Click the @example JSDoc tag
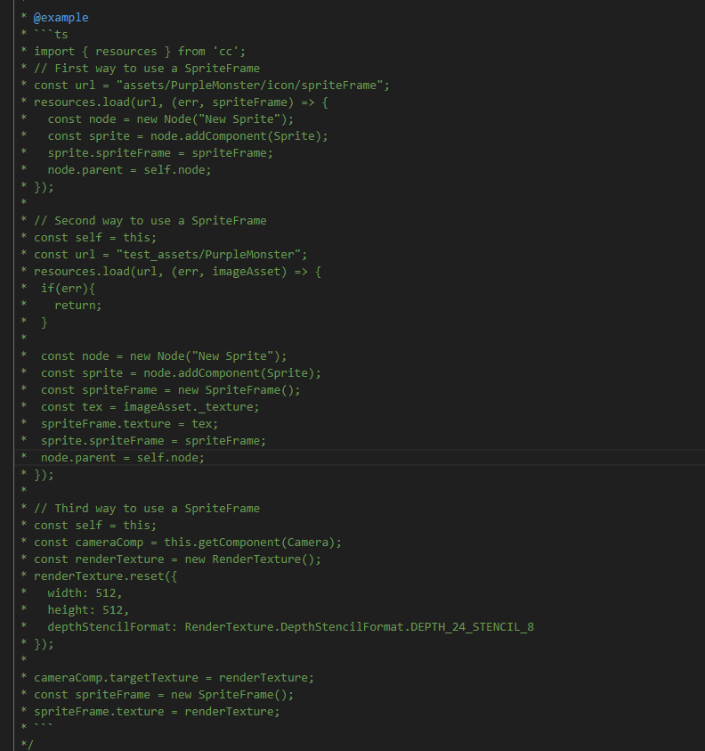Image resolution: width=705 pixels, height=751 pixels. click(x=61, y=18)
